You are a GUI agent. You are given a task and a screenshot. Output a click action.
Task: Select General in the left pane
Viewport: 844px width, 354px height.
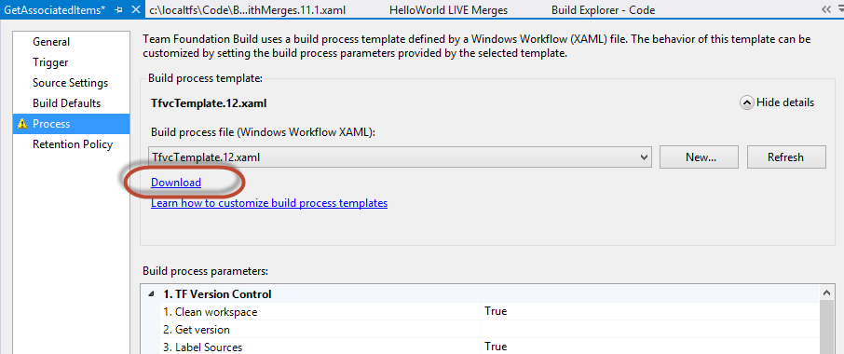point(51,42)
